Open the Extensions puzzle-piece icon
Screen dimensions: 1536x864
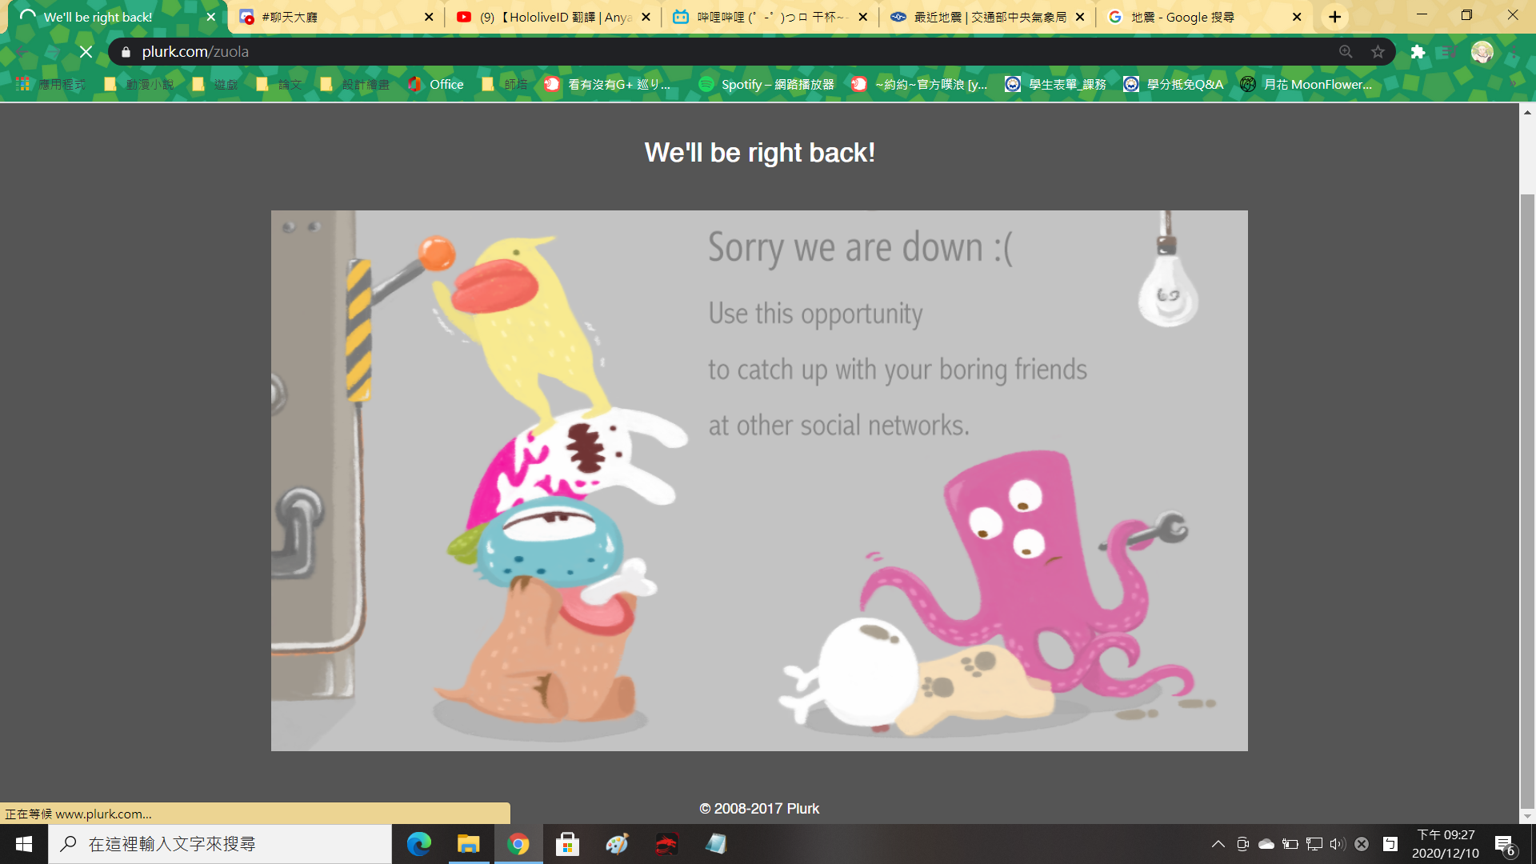(x=1418, y=52)
